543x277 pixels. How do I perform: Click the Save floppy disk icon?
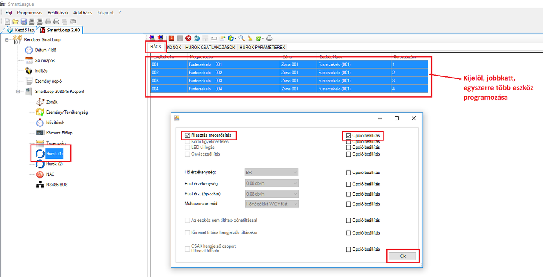tap(24, 21)
